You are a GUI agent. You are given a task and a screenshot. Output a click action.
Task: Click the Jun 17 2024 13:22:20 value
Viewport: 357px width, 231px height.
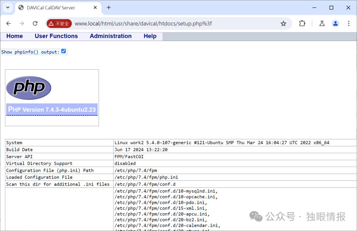point(141,150)
